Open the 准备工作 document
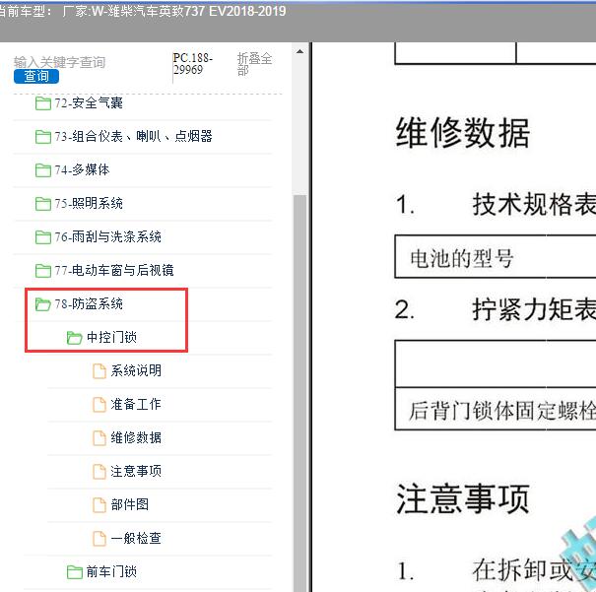 pos(136,404)
